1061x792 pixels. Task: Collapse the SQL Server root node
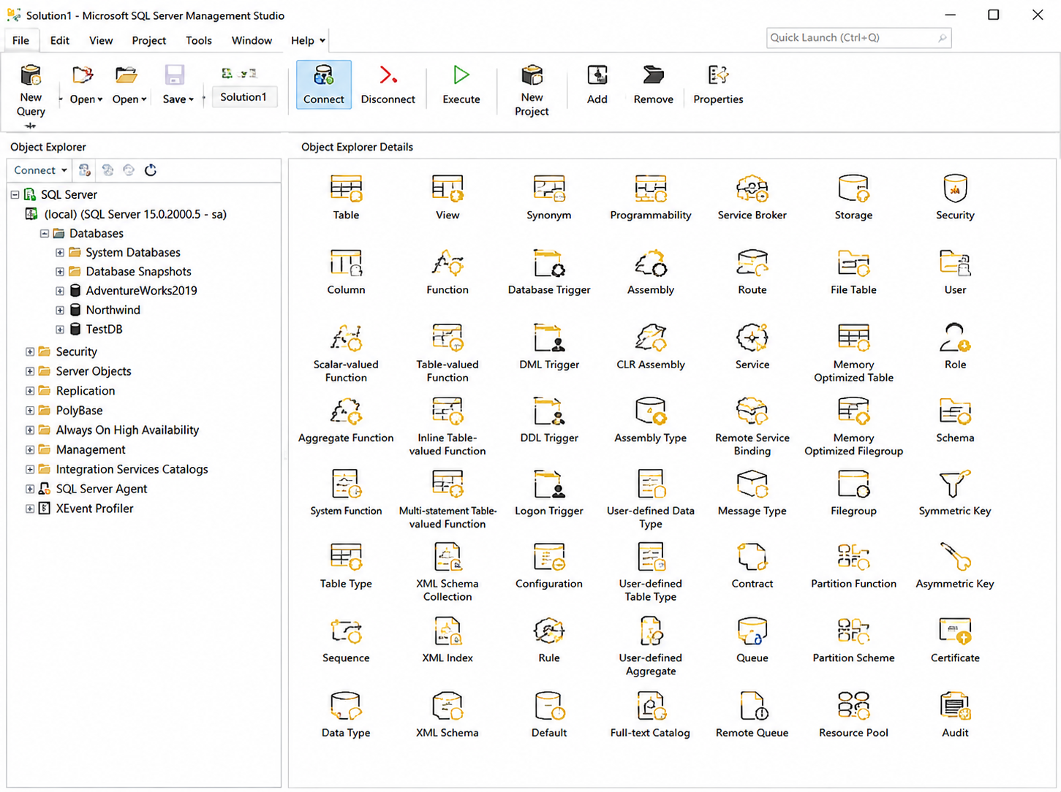point(15,195)
